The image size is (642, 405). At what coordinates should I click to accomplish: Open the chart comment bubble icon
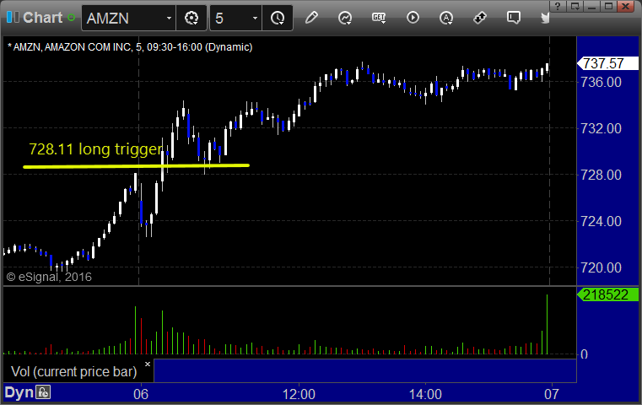[x=514, y=18]
